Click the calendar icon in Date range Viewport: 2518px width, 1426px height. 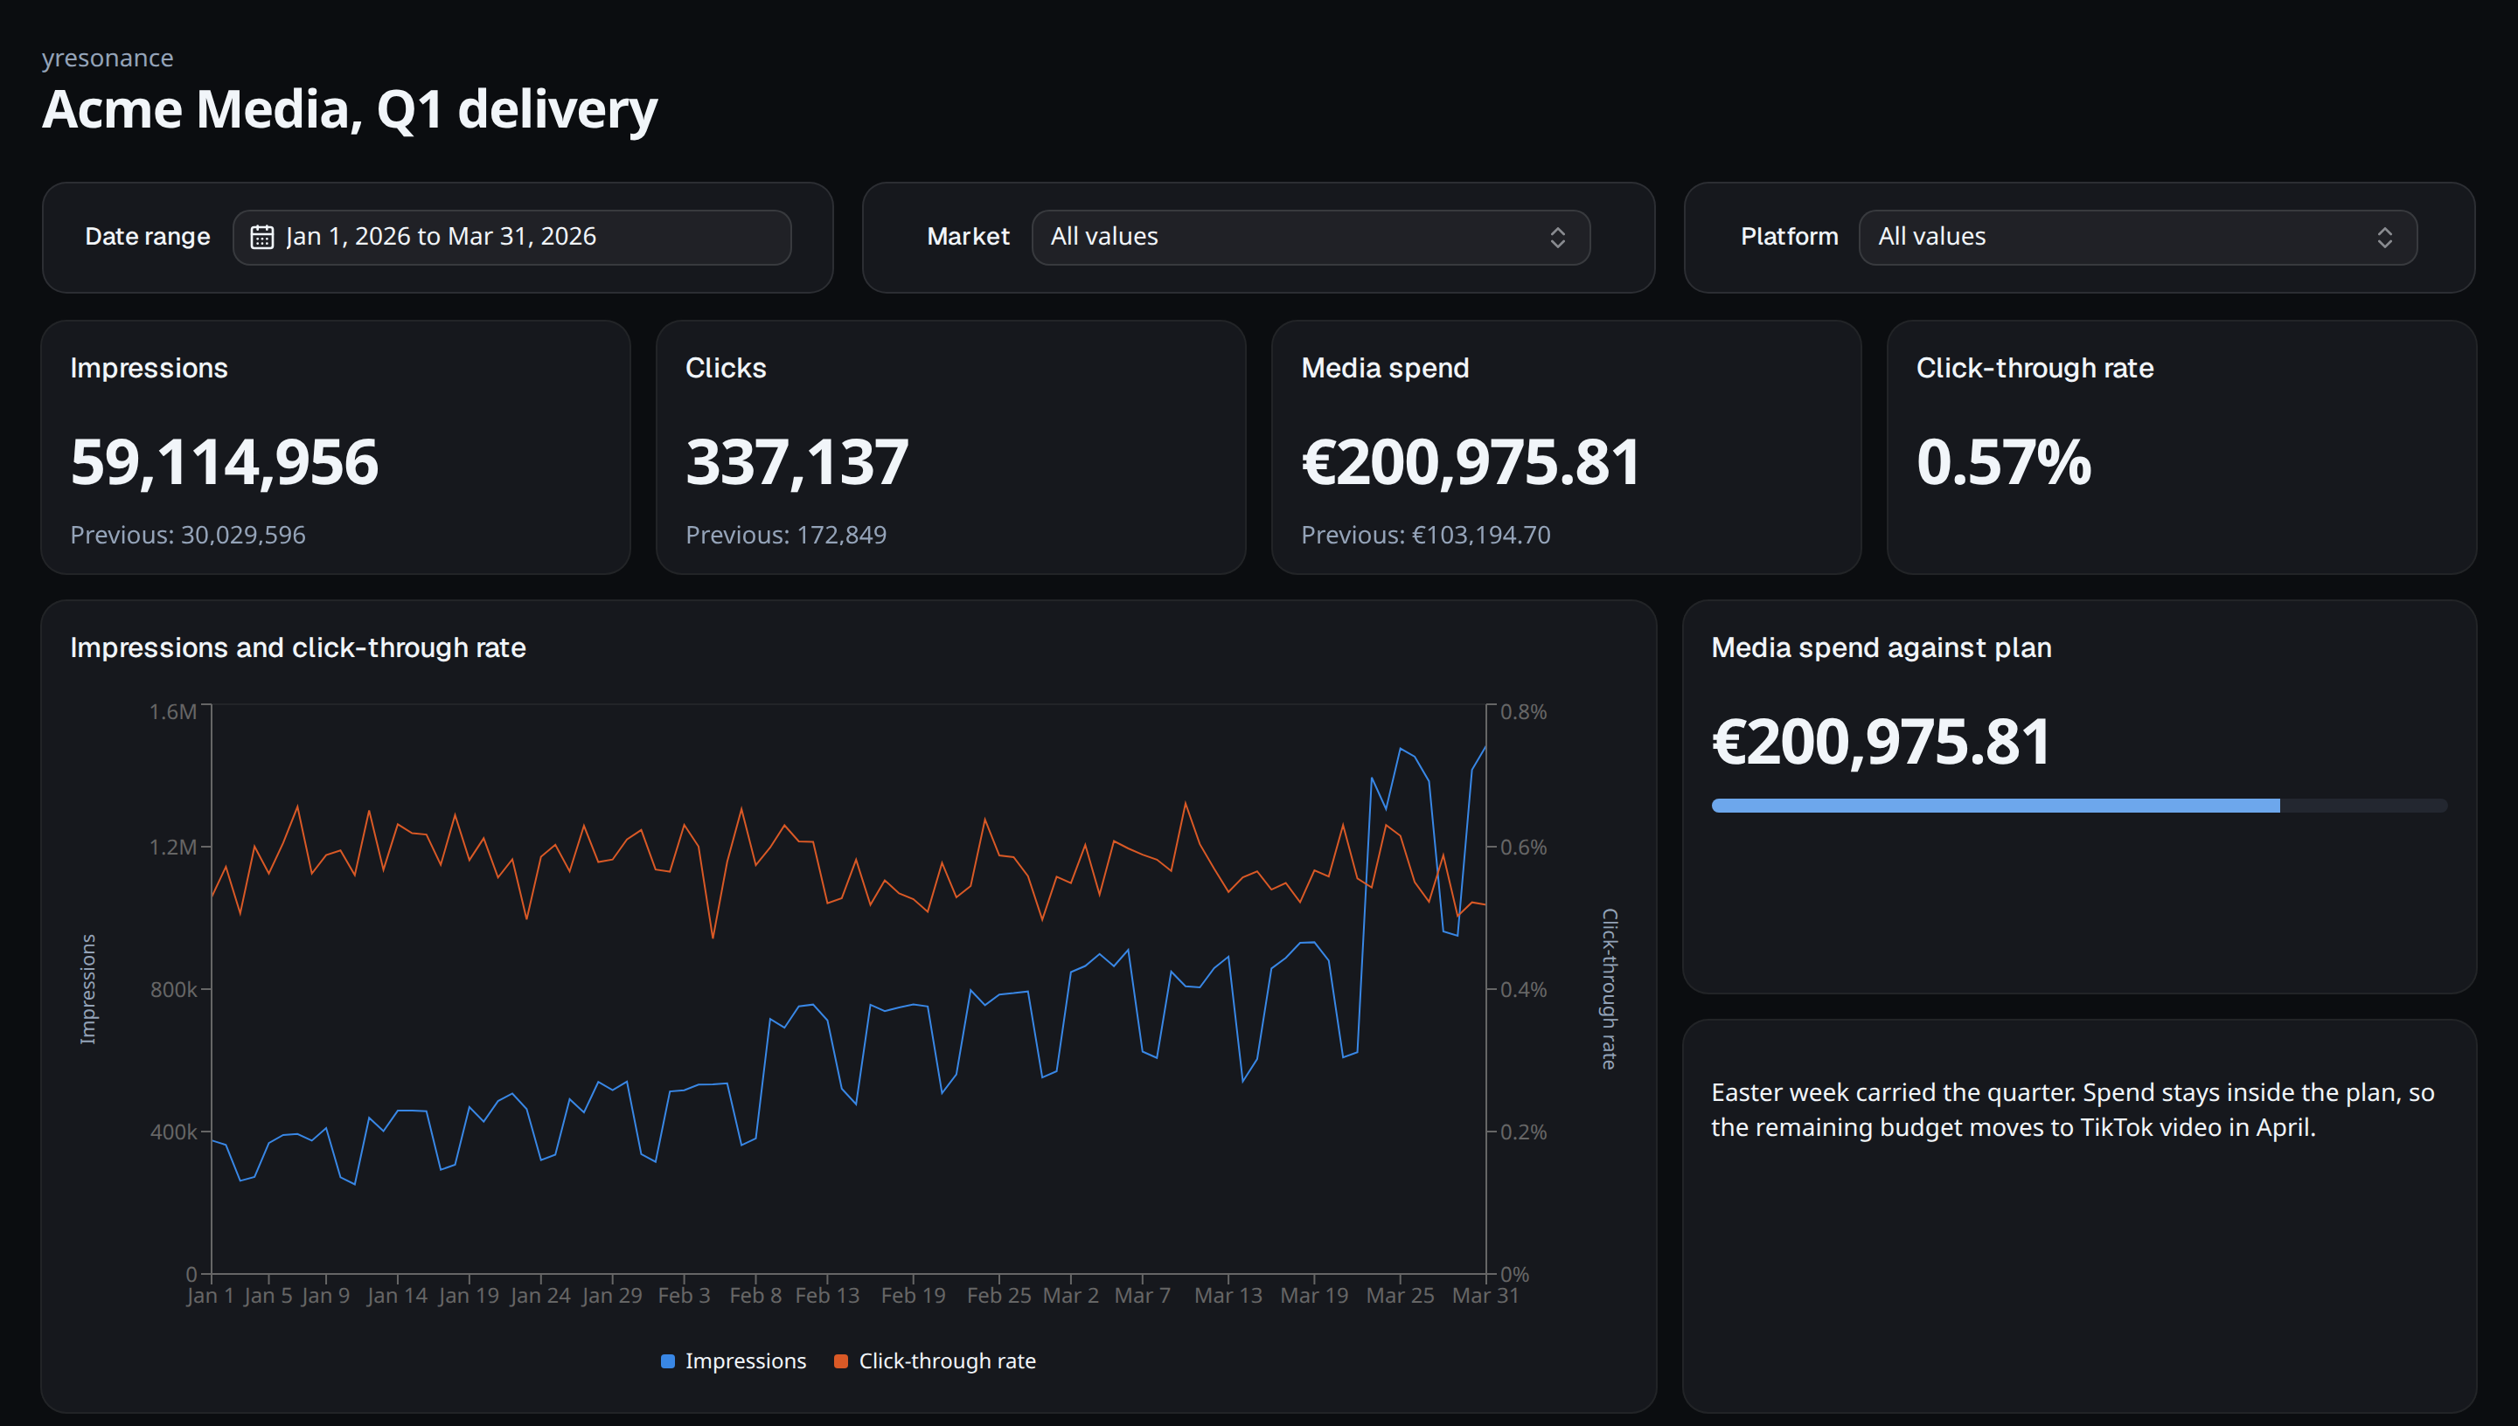click(x=261, y=237)
